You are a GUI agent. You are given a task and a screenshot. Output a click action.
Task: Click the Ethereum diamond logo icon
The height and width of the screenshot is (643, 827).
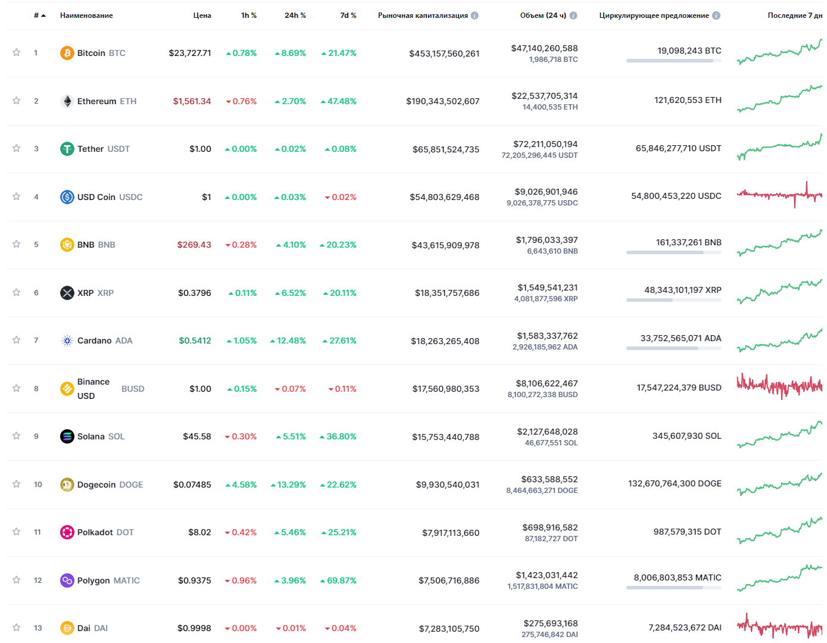(67, 101)
